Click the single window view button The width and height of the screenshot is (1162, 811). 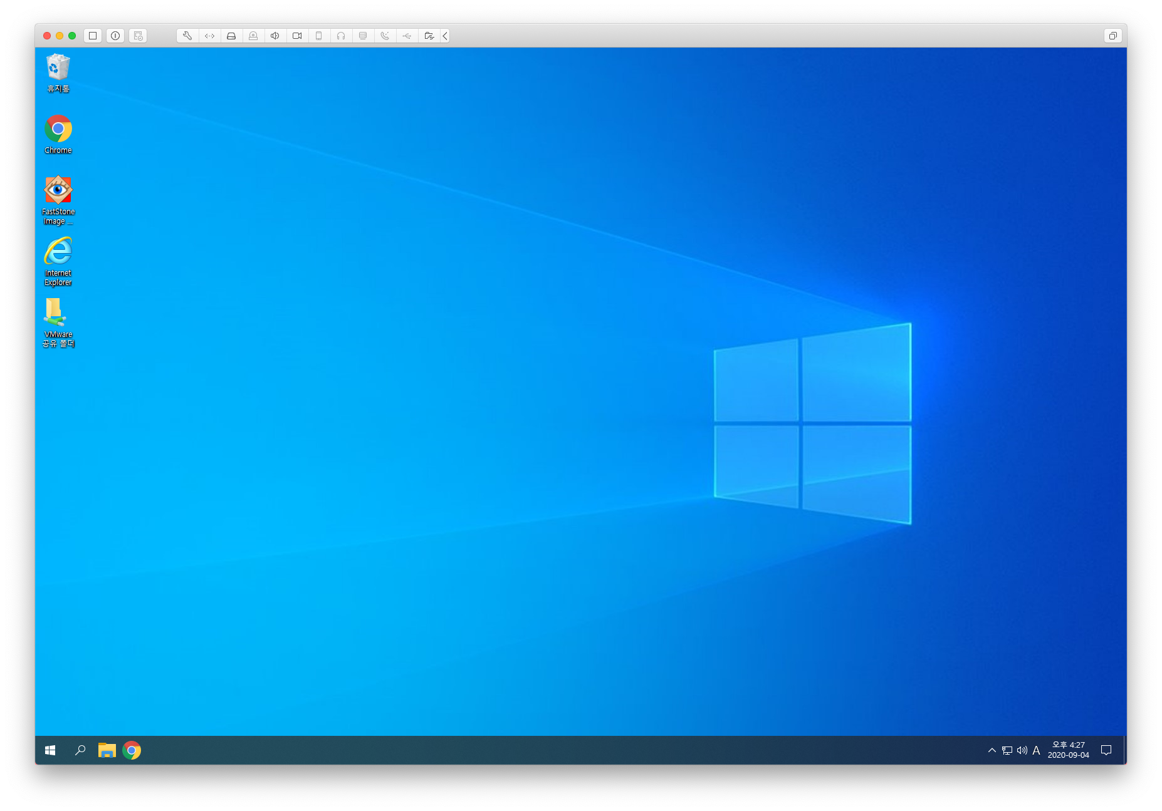pos(93,36)
